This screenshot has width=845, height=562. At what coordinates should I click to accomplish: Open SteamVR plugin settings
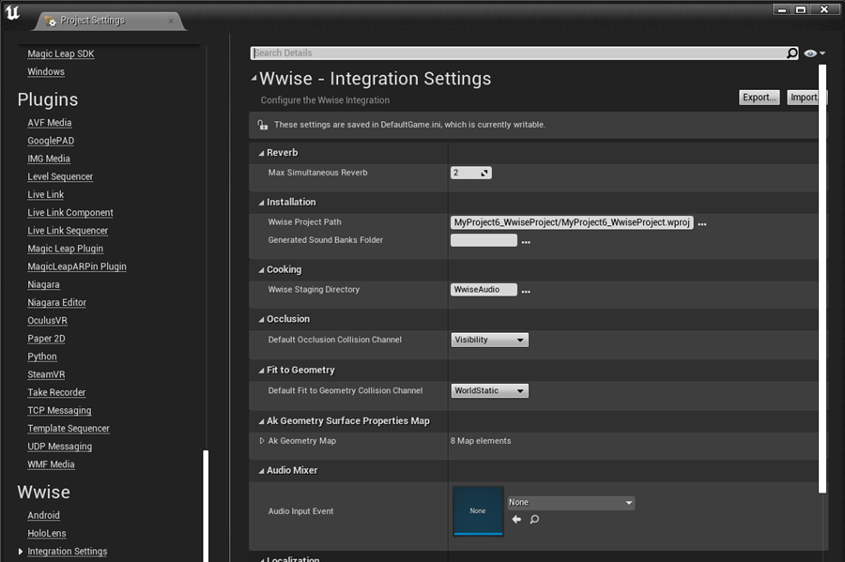coord(46,374)
